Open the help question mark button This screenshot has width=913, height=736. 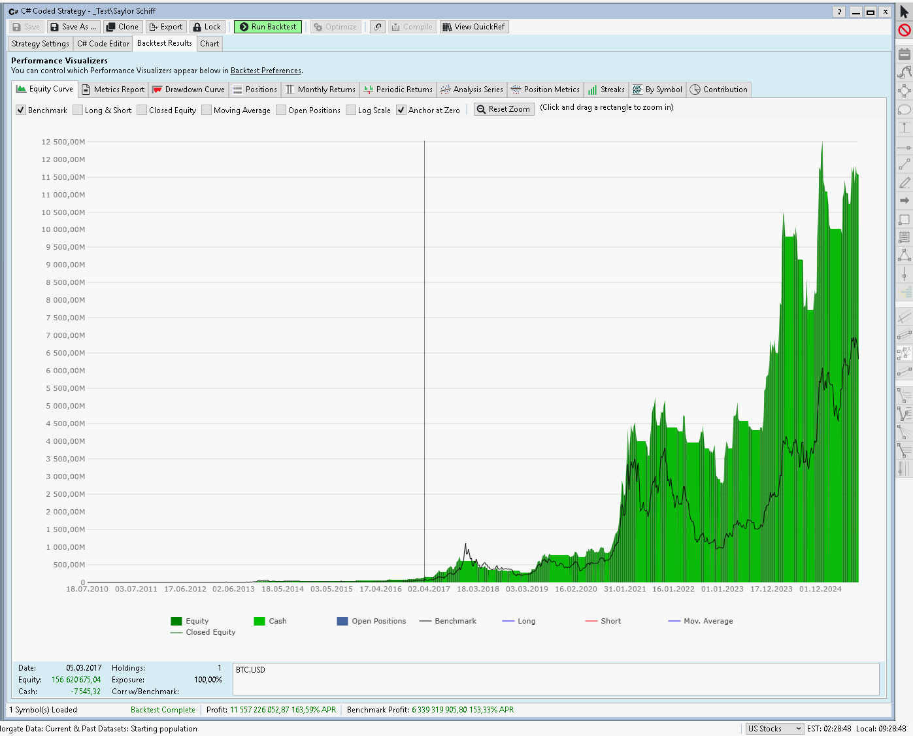coord(840,12)
